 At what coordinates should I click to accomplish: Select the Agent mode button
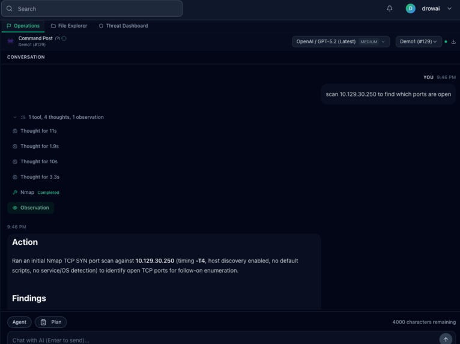coord(19,322)
